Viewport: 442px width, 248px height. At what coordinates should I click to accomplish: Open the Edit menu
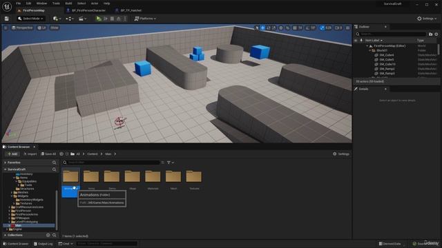click(28, 3)
